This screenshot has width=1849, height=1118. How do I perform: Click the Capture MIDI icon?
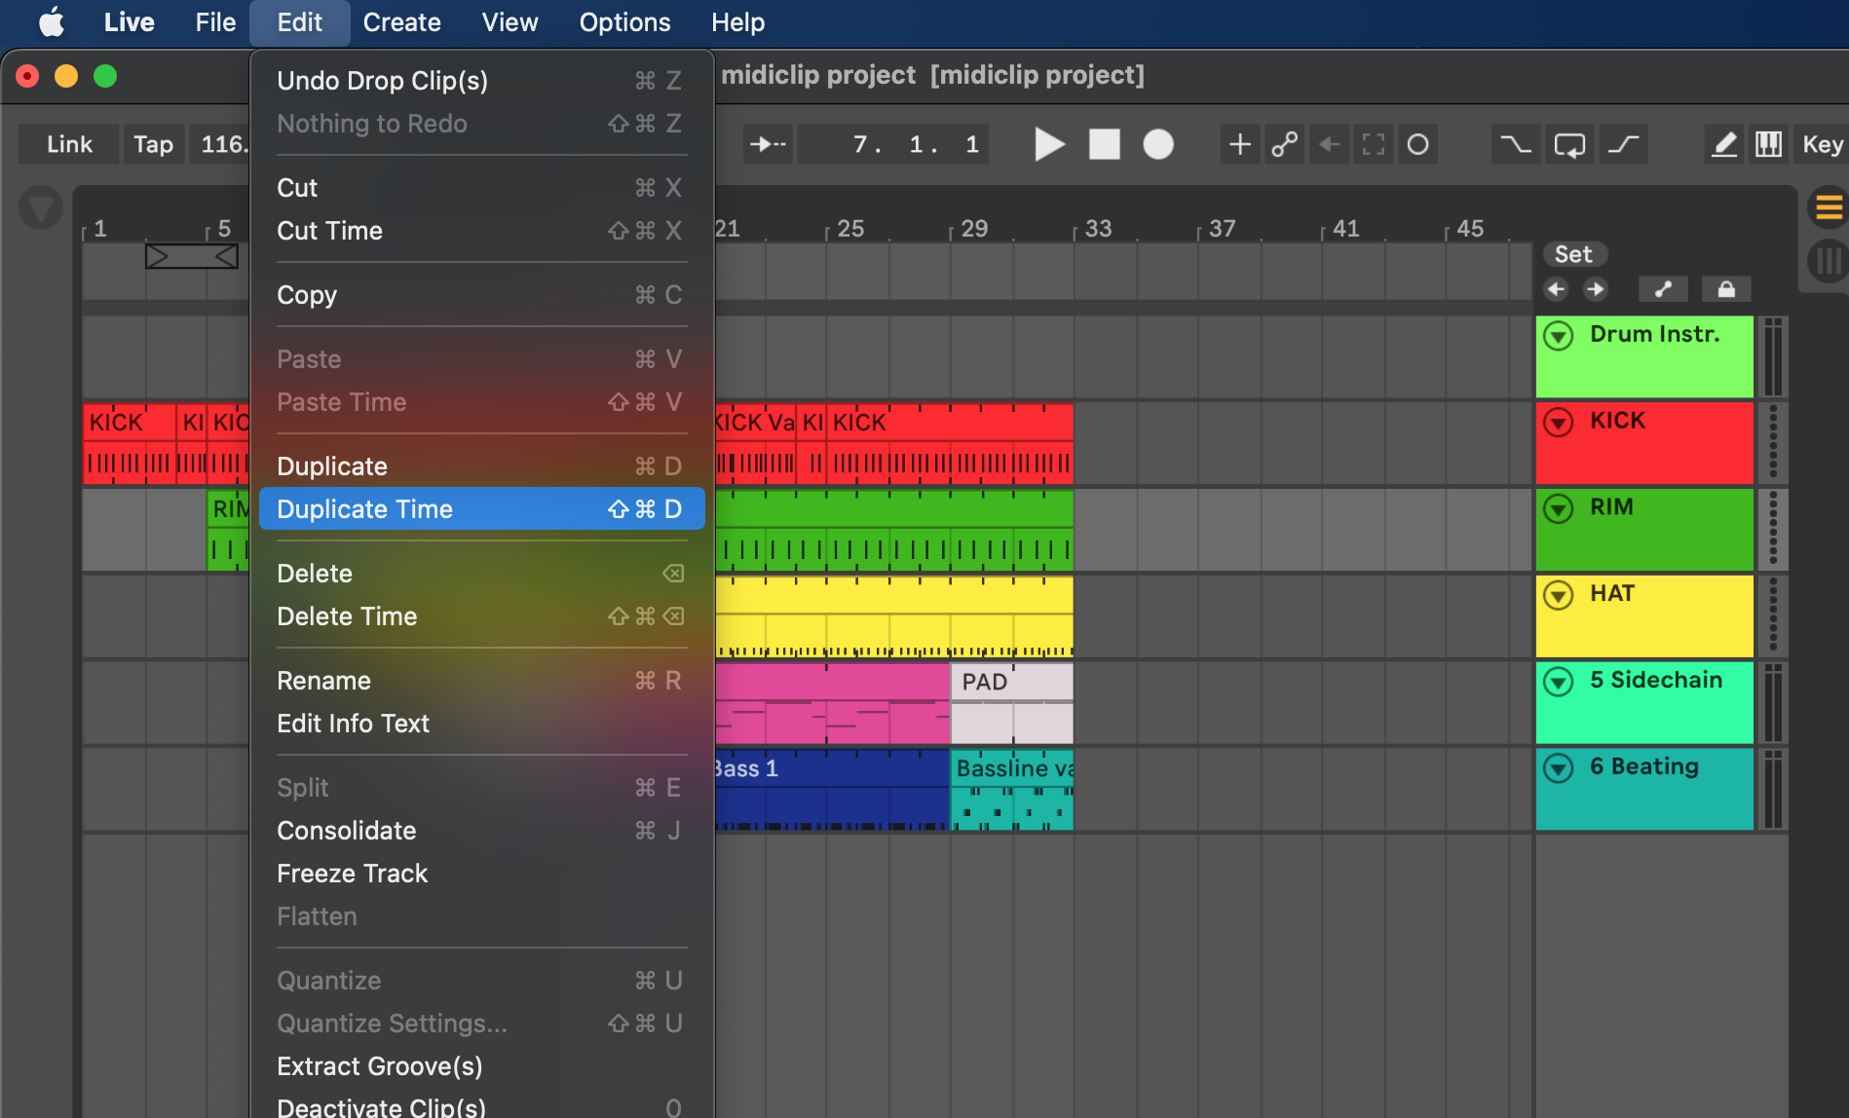[x=1373, y=145]
